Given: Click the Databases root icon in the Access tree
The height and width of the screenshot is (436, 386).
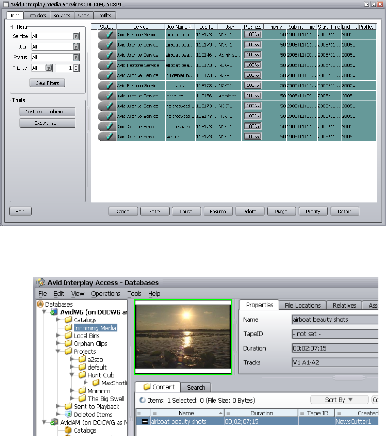Looking at the screenshot, I should pos(41,304).
